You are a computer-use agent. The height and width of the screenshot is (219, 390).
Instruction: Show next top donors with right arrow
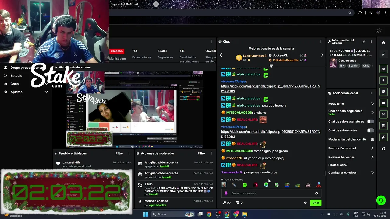[x=322, y=55]
